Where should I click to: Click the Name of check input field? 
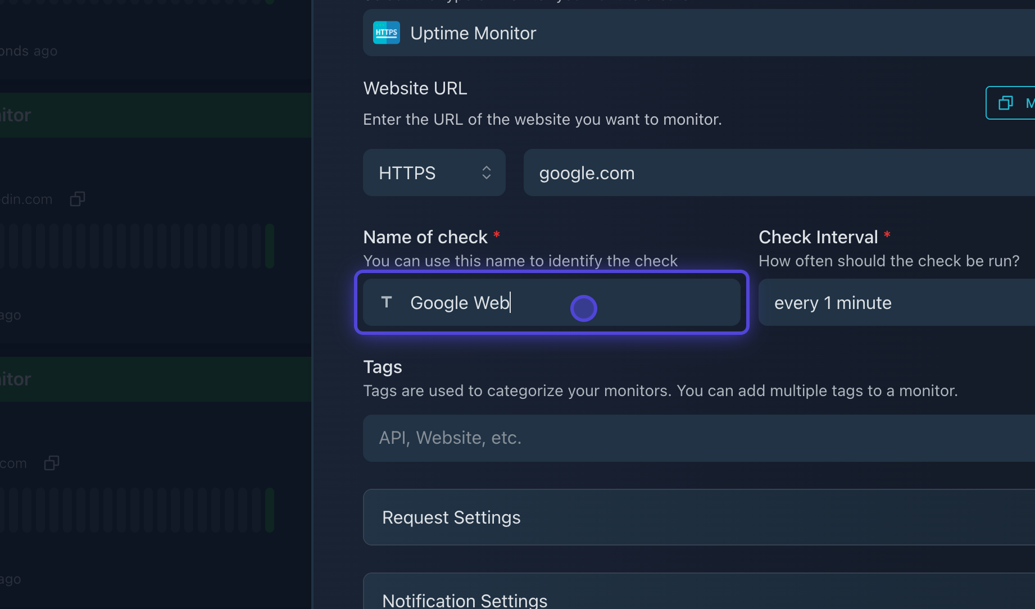pyautogui.click(x=552, y=302)
